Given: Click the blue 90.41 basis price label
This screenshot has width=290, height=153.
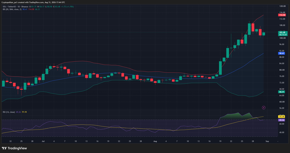Looking at the screenshot, I should [282, 53].
